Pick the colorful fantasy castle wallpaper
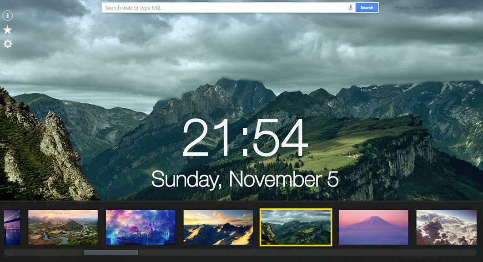Image resolution: width=483 pixels, height=262 pixels. click(141, 227)
